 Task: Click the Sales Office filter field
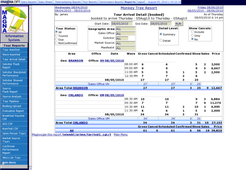pos(126,34)
